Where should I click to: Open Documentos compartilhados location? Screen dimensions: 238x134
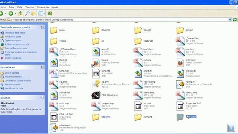point(18,80)
